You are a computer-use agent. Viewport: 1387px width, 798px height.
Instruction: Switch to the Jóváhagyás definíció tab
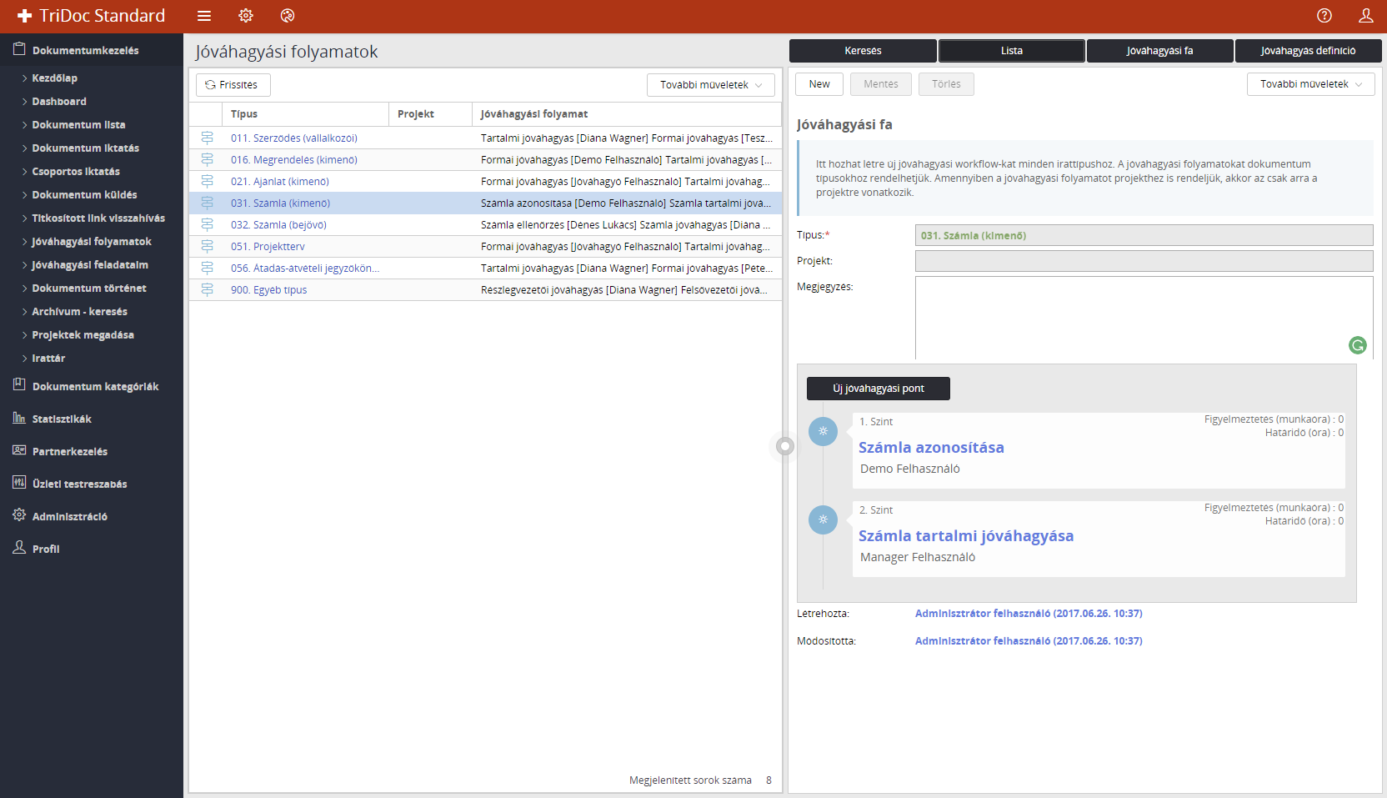click(1309, 51)
